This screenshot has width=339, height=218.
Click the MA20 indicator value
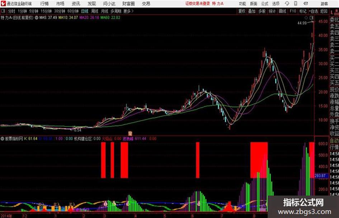[x=89, y=18]
